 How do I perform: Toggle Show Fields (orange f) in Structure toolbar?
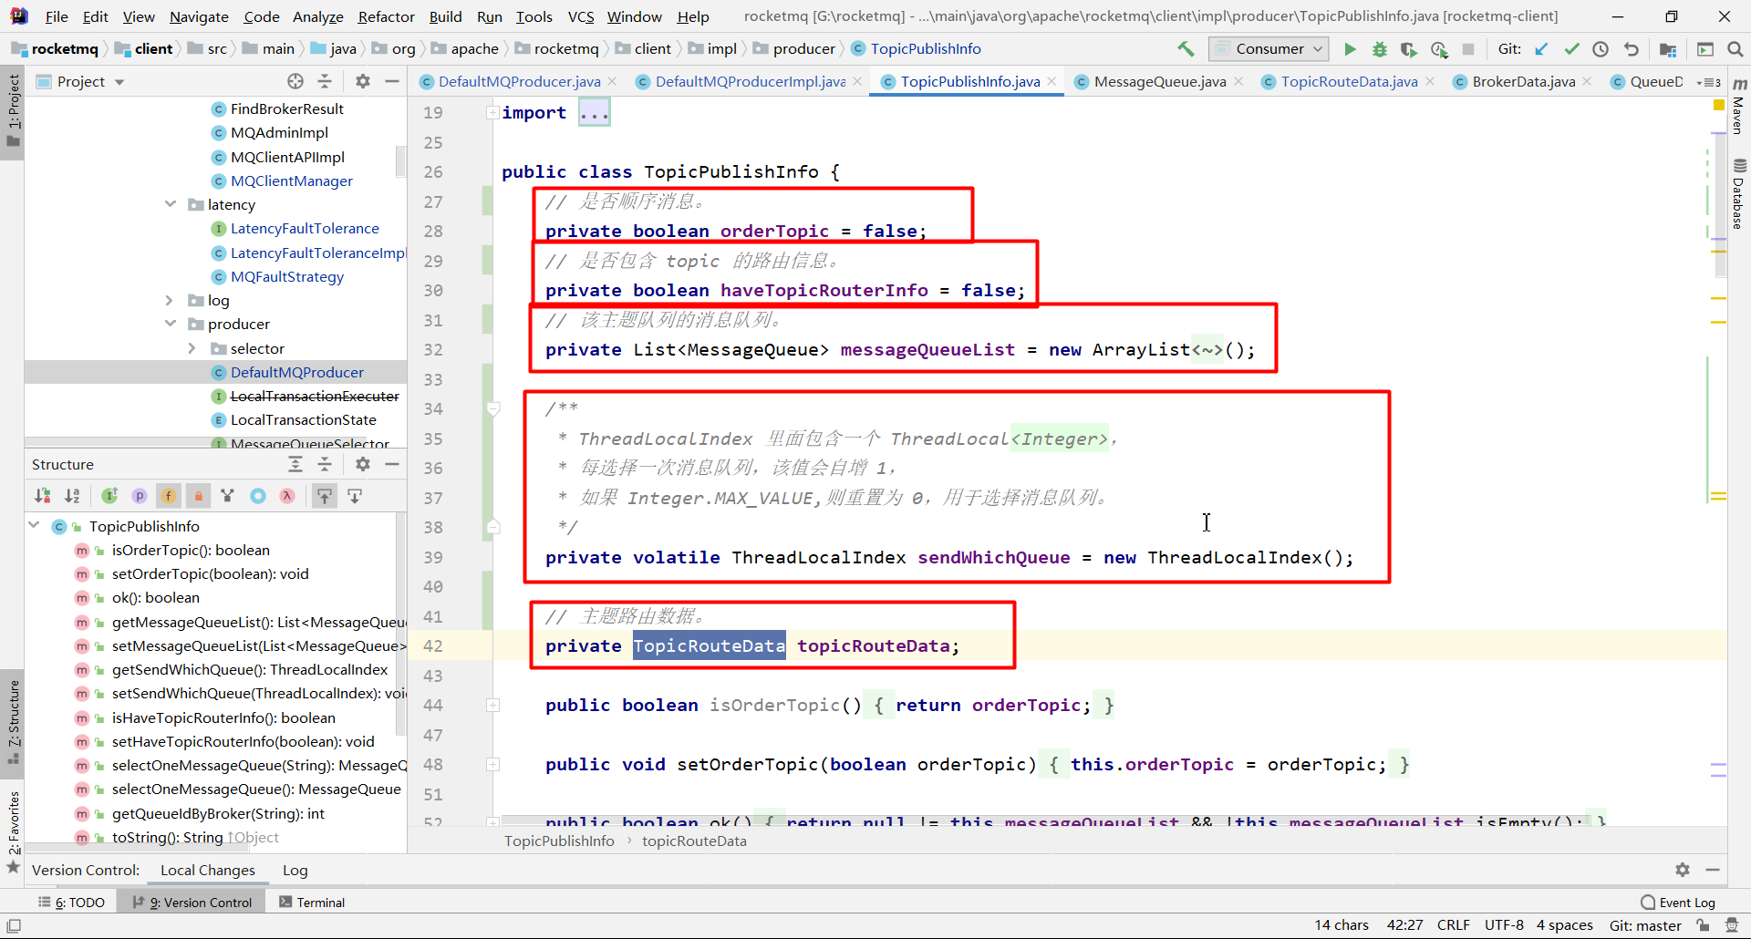169,496
